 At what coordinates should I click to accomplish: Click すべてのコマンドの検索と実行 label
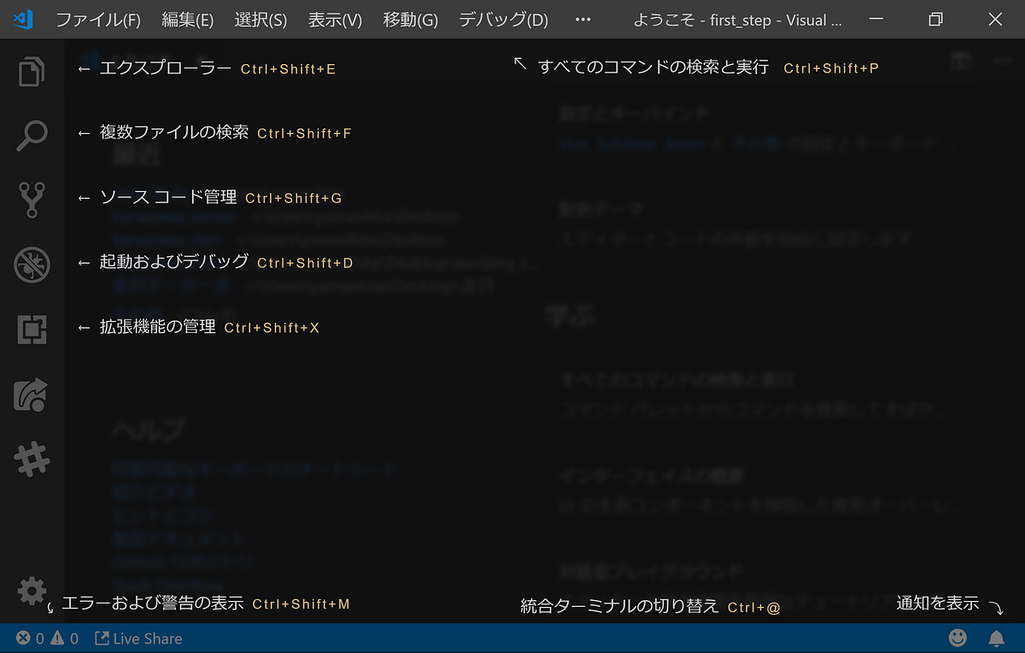653,67
